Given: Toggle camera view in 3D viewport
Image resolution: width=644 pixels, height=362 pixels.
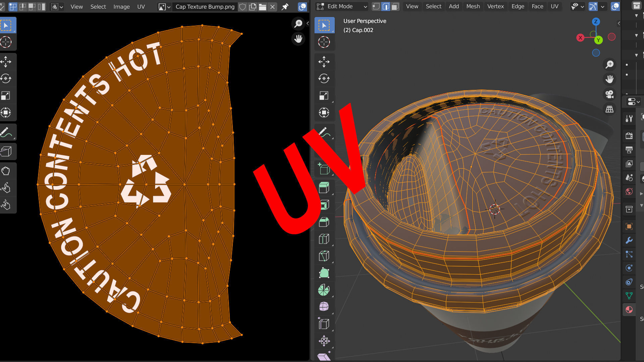Looking at the screenshot, I should click(609, 95).
